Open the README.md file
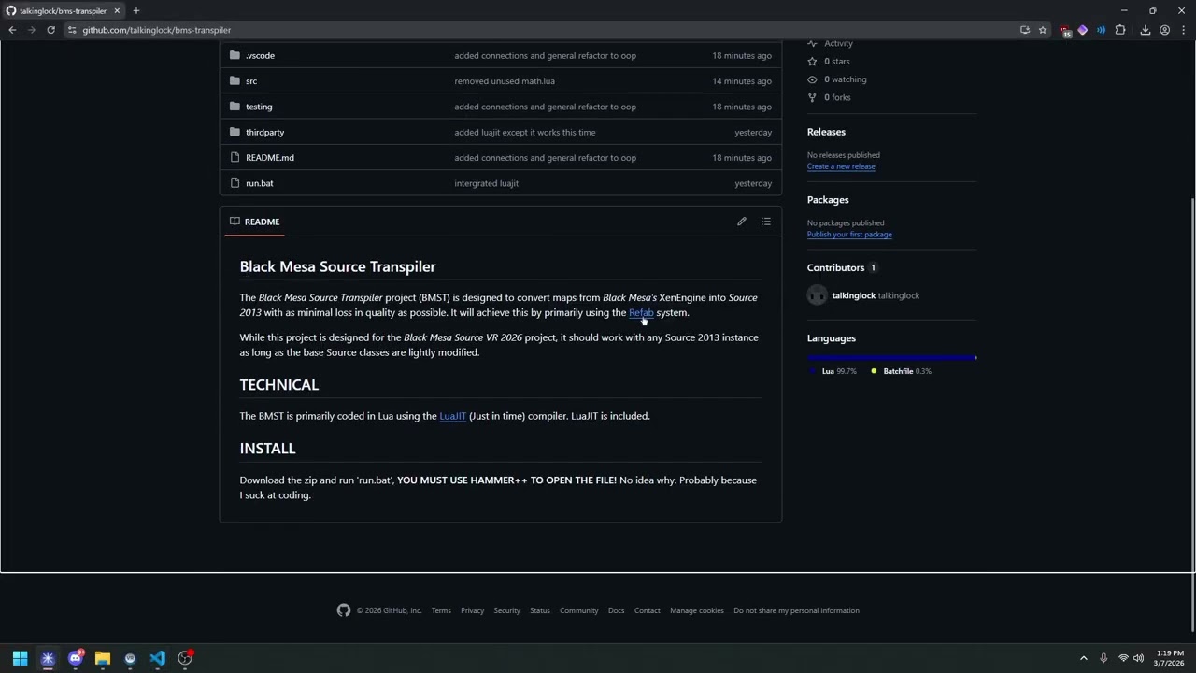Viewport: 1196px width, 673px height. (270, 158)
